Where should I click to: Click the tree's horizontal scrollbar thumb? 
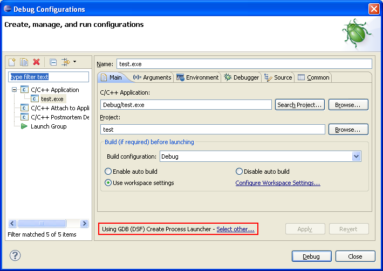42,223
